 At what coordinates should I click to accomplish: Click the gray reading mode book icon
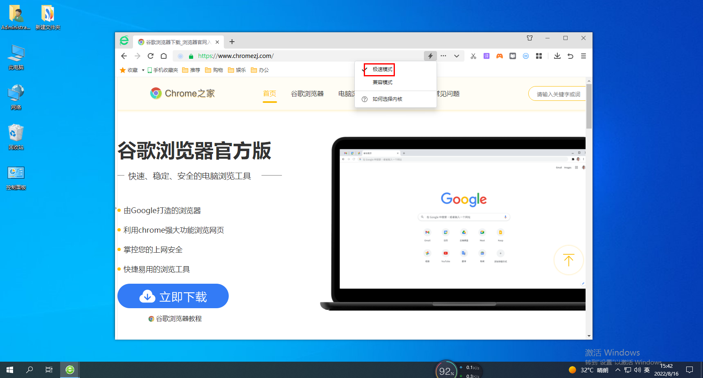513,56
